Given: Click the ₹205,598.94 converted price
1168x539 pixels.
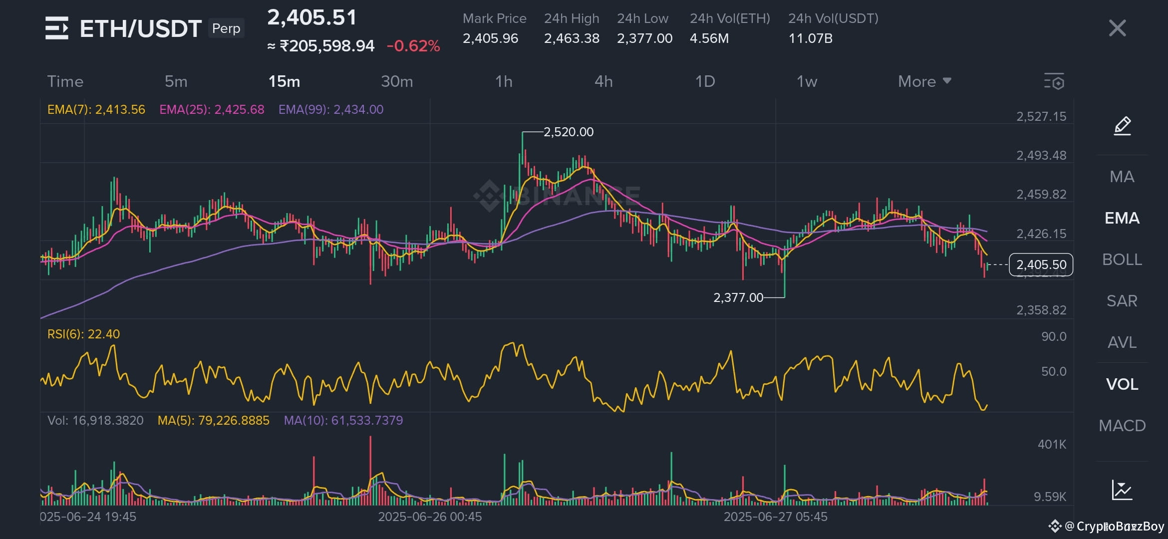Looking at the screenshot, I should pos(327,46).
